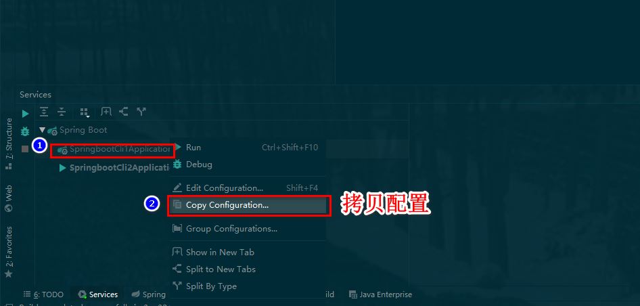
Task: Open the 6: TODO tool window tab
Action: (44, 294)
